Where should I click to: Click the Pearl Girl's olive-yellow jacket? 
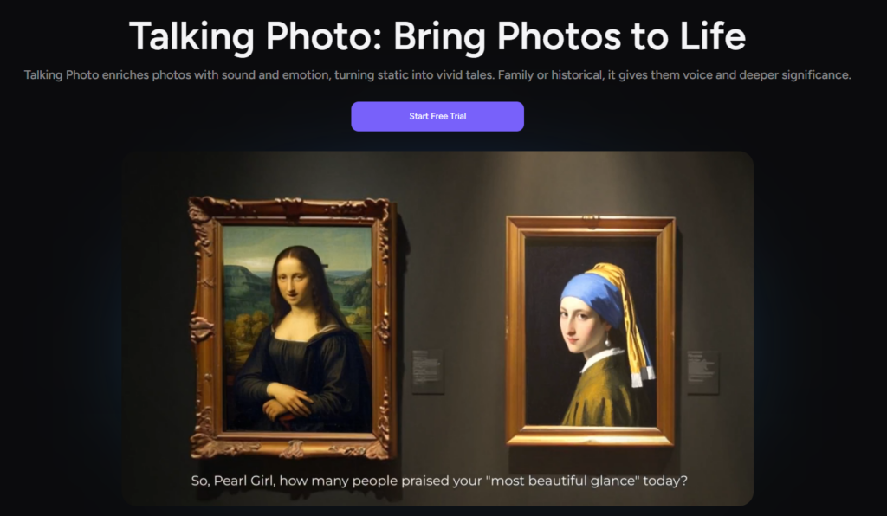coord(601,396)
